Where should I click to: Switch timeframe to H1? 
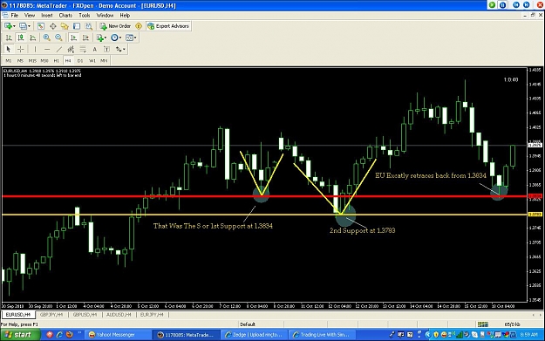pyautogui.click(x=57, y=60)
